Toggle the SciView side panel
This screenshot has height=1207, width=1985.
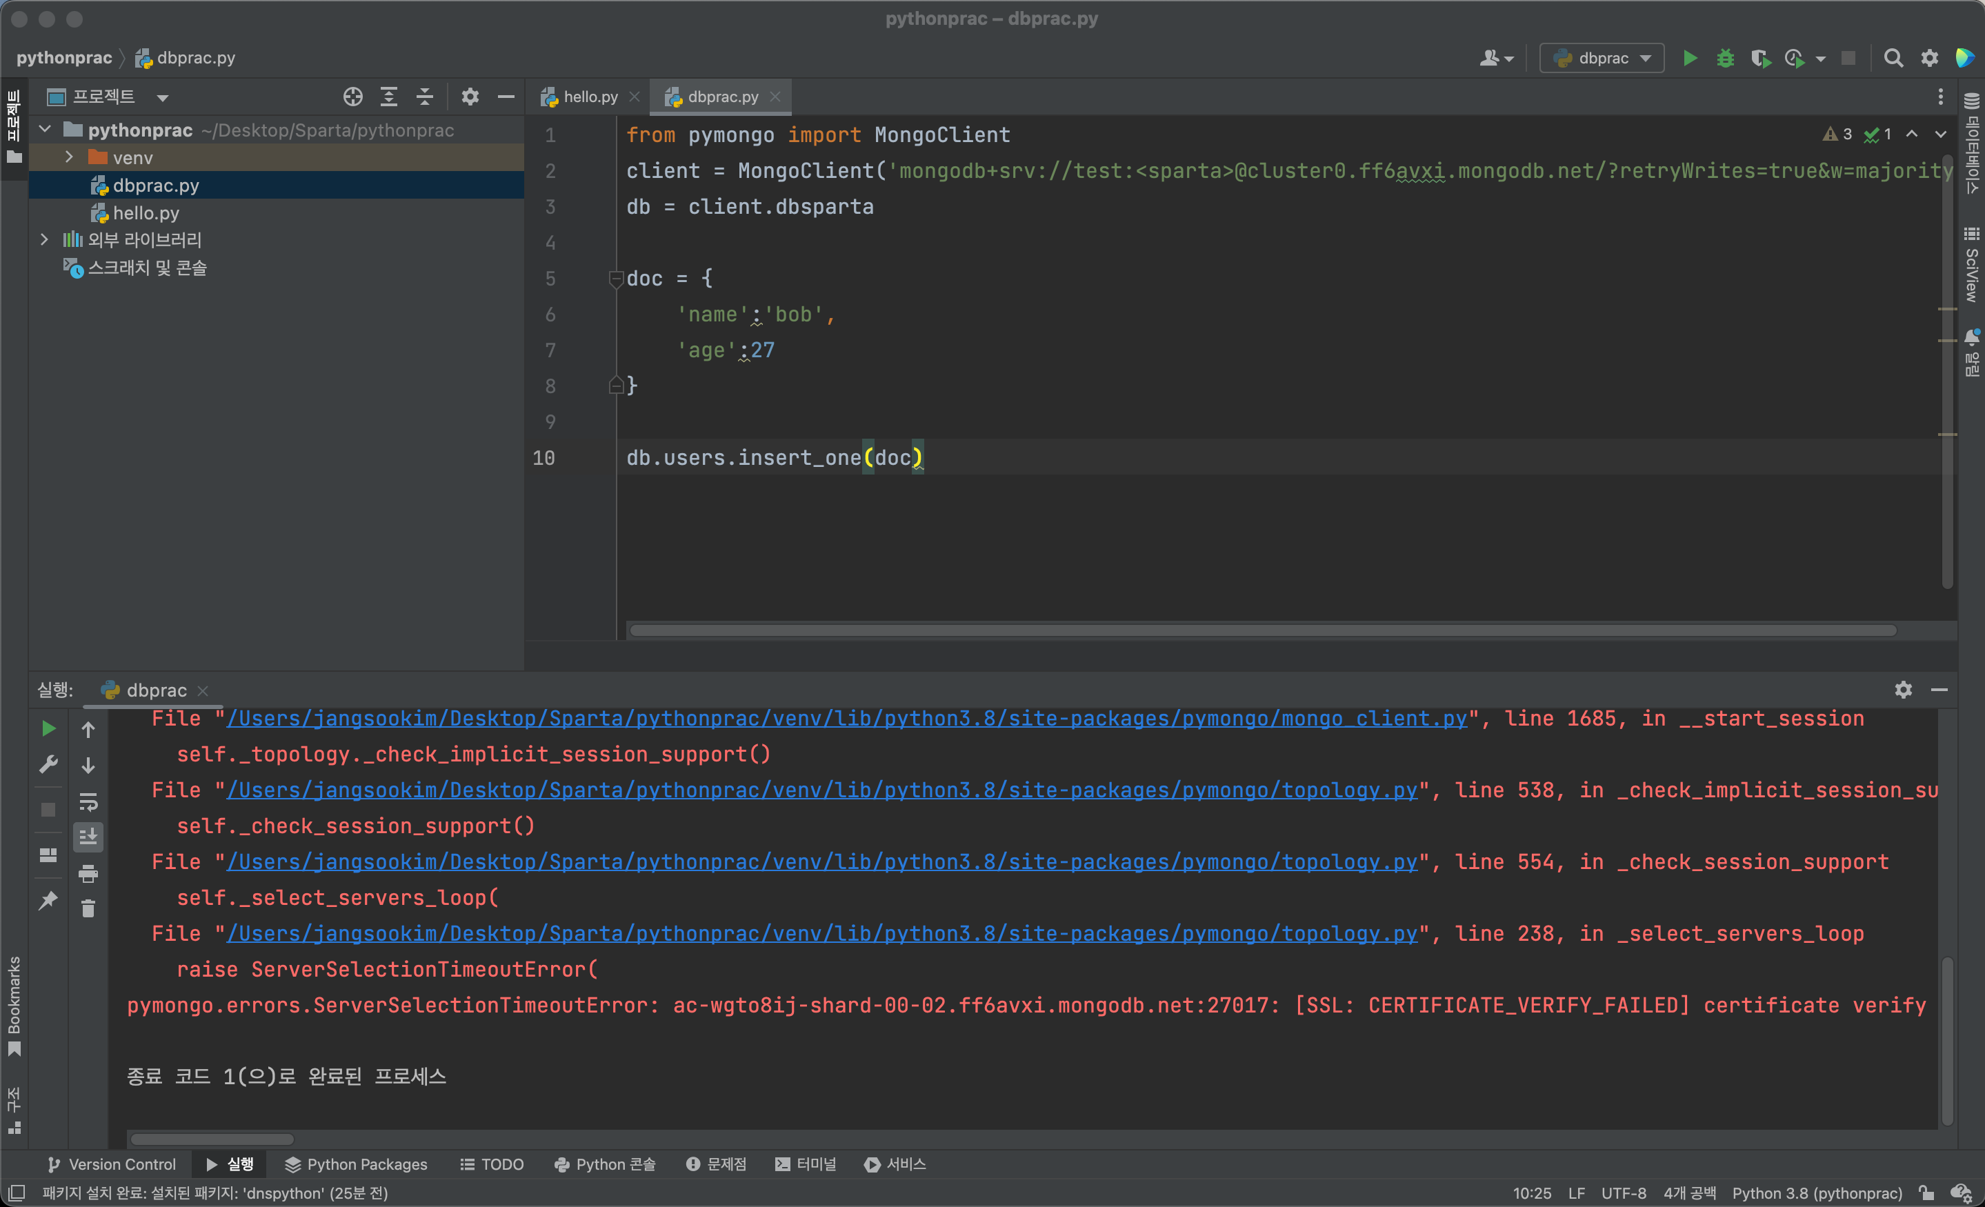click(1971, 266)
